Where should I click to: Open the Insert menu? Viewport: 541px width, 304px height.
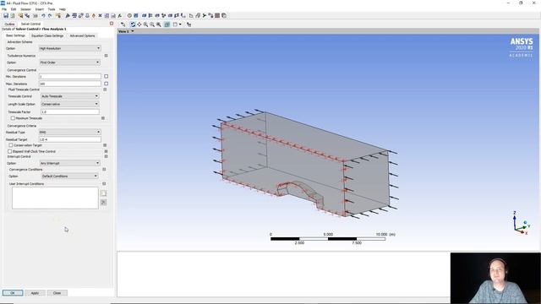tap(40, 9)
